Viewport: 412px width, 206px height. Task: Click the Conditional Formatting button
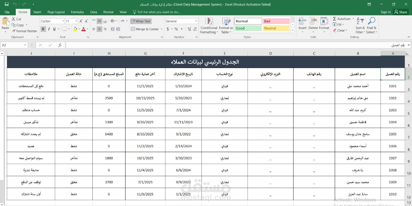(209, 26)
